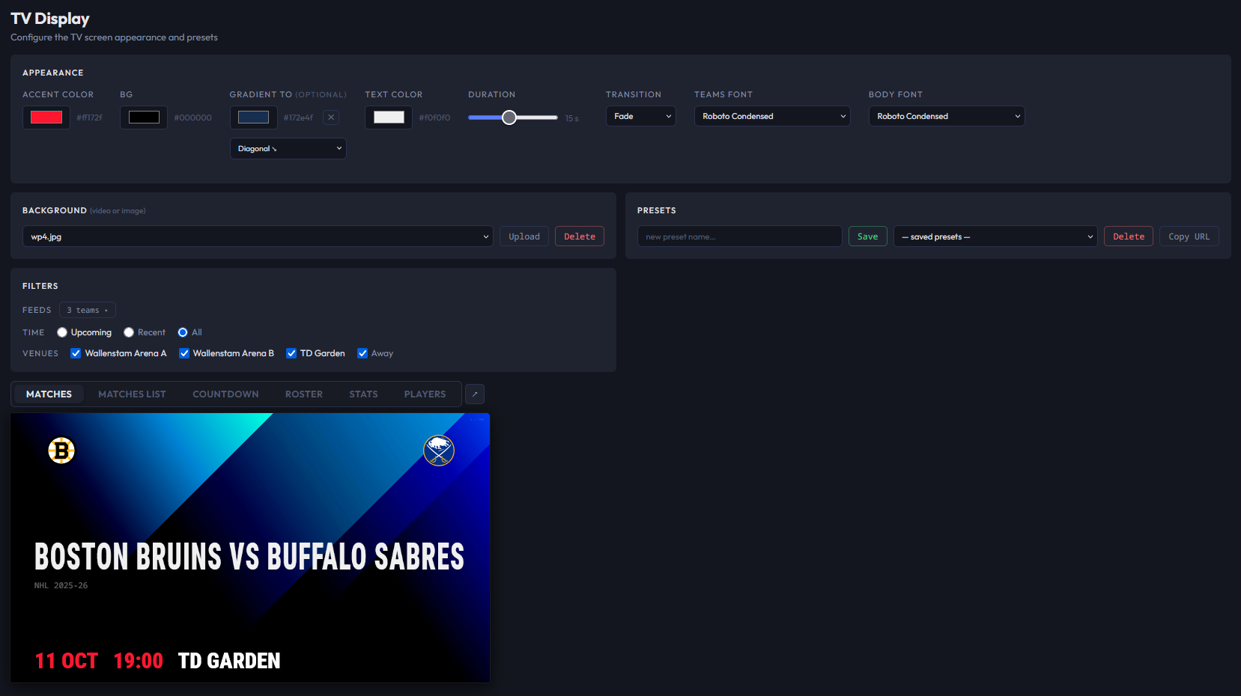Click the '#ff172f' accent hex value
Screen dimensions: 1241x696
(x=89, y=117)
